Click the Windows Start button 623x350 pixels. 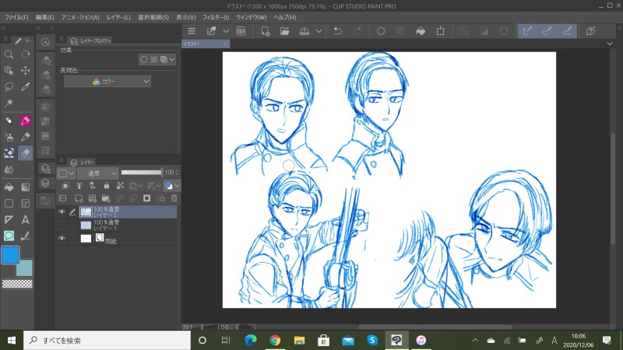[11, 340]
